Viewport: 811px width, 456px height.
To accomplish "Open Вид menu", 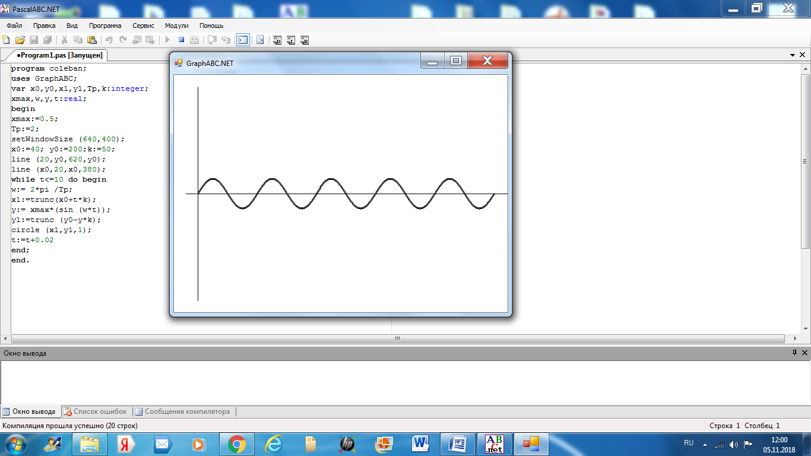I will coord(72,26).
